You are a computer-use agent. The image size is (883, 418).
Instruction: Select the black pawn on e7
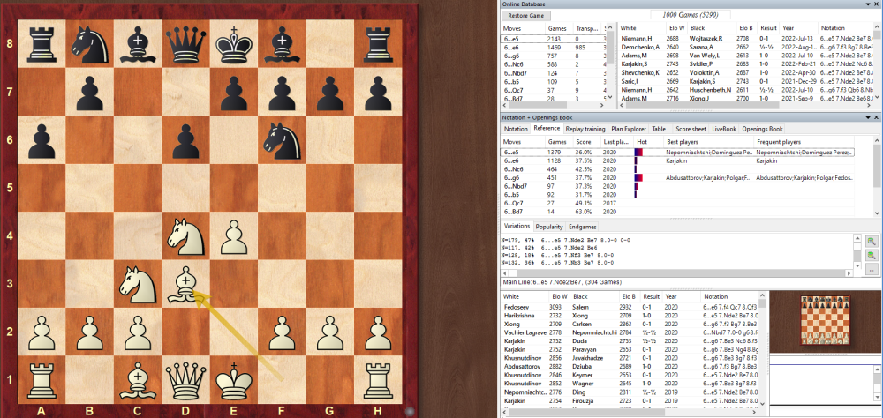pyautogui.click(x=234, y=94)
